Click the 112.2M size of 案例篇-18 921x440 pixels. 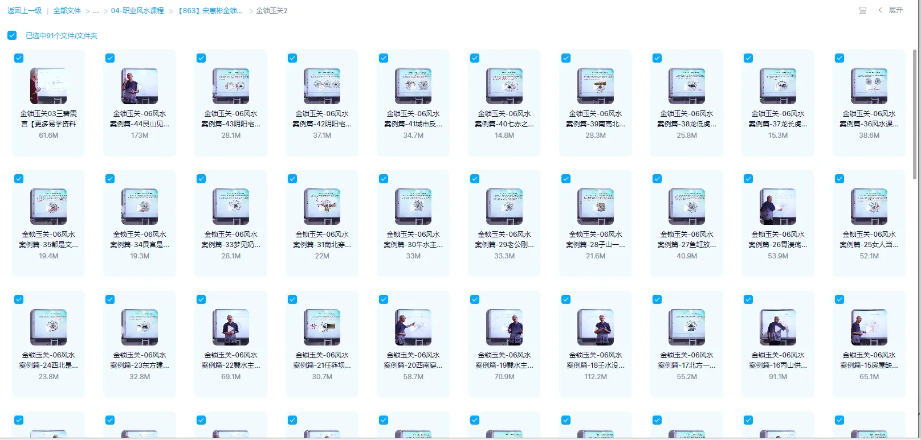tap(596, 377)
